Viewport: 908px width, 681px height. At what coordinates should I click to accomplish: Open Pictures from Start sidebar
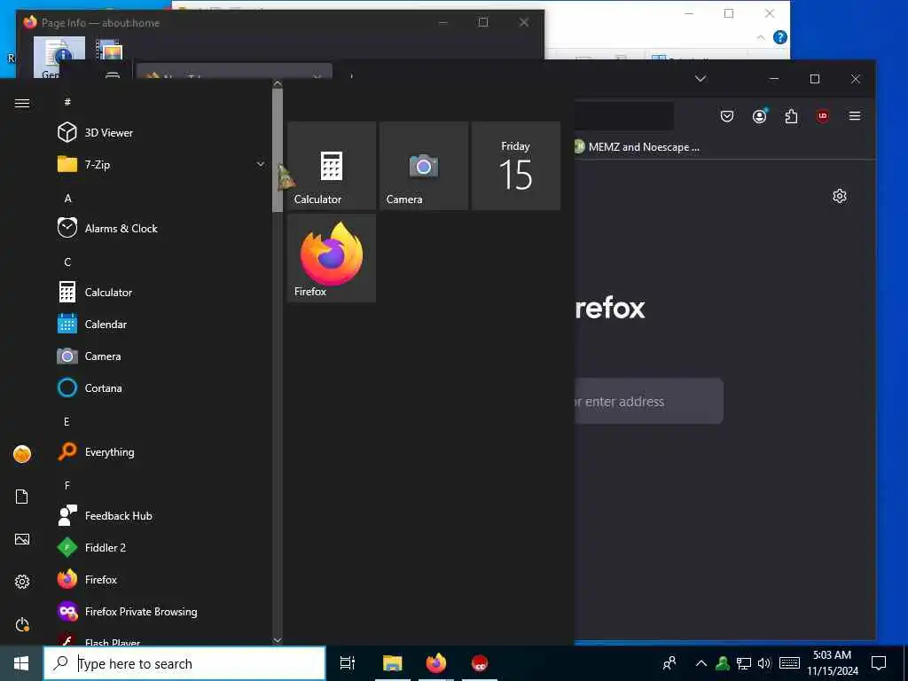coord(22,539)
